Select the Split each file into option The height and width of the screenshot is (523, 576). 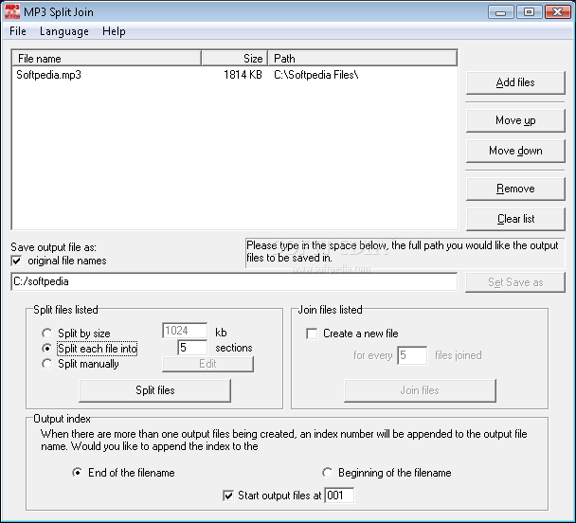(x=46, y=348)
